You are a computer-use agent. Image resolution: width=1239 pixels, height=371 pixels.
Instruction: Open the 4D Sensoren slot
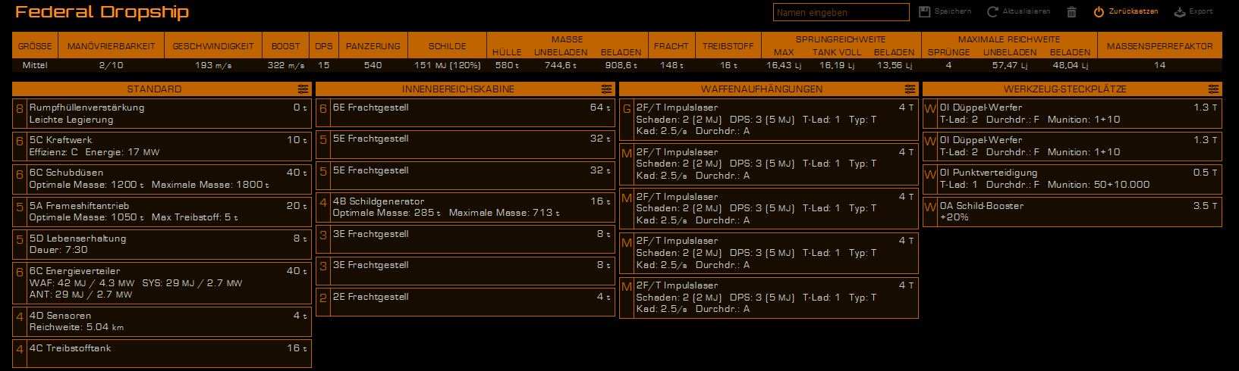162,321
